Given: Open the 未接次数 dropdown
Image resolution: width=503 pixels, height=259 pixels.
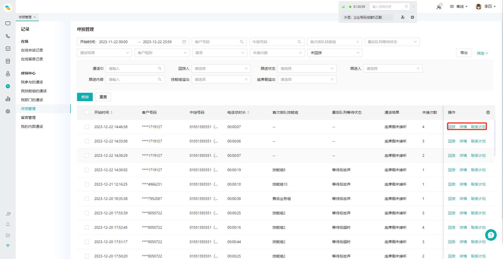Looking at the screenshot, I should pos(277,53).
